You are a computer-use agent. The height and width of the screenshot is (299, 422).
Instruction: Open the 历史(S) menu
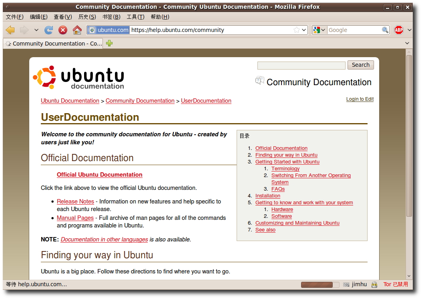click(87, 17)
